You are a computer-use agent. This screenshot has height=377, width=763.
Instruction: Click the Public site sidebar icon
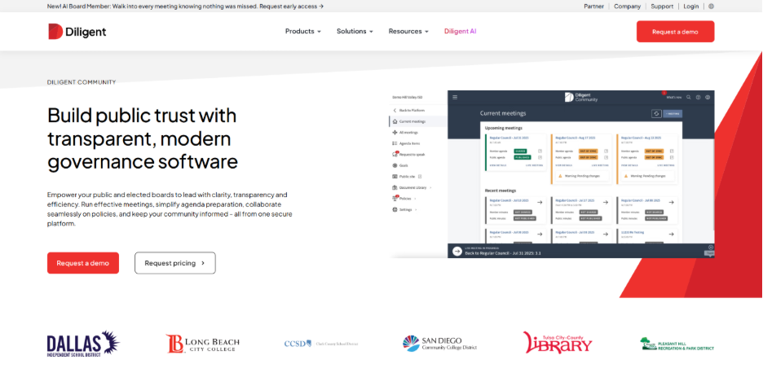(x=395, y=177)
